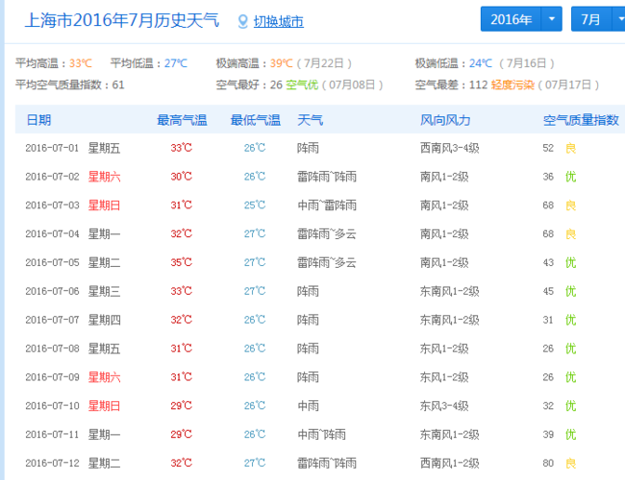This screenshot has height=480, width=625.
Task: Select the date 2016-07-08
Action: (x=52, y=348)
